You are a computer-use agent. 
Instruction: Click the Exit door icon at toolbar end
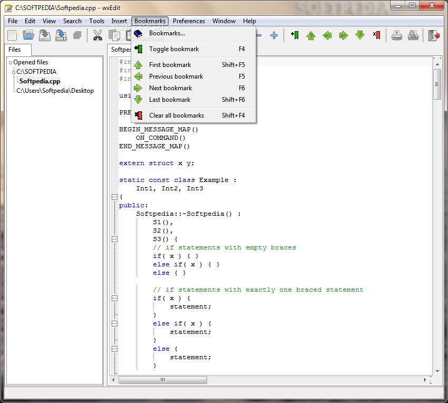[x=434, y=35]
